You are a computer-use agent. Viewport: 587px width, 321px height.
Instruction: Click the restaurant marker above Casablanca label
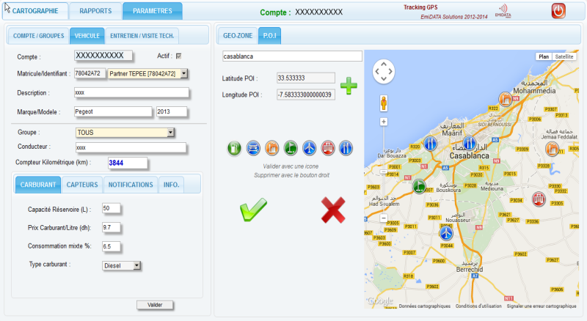(x=469, y=143)
